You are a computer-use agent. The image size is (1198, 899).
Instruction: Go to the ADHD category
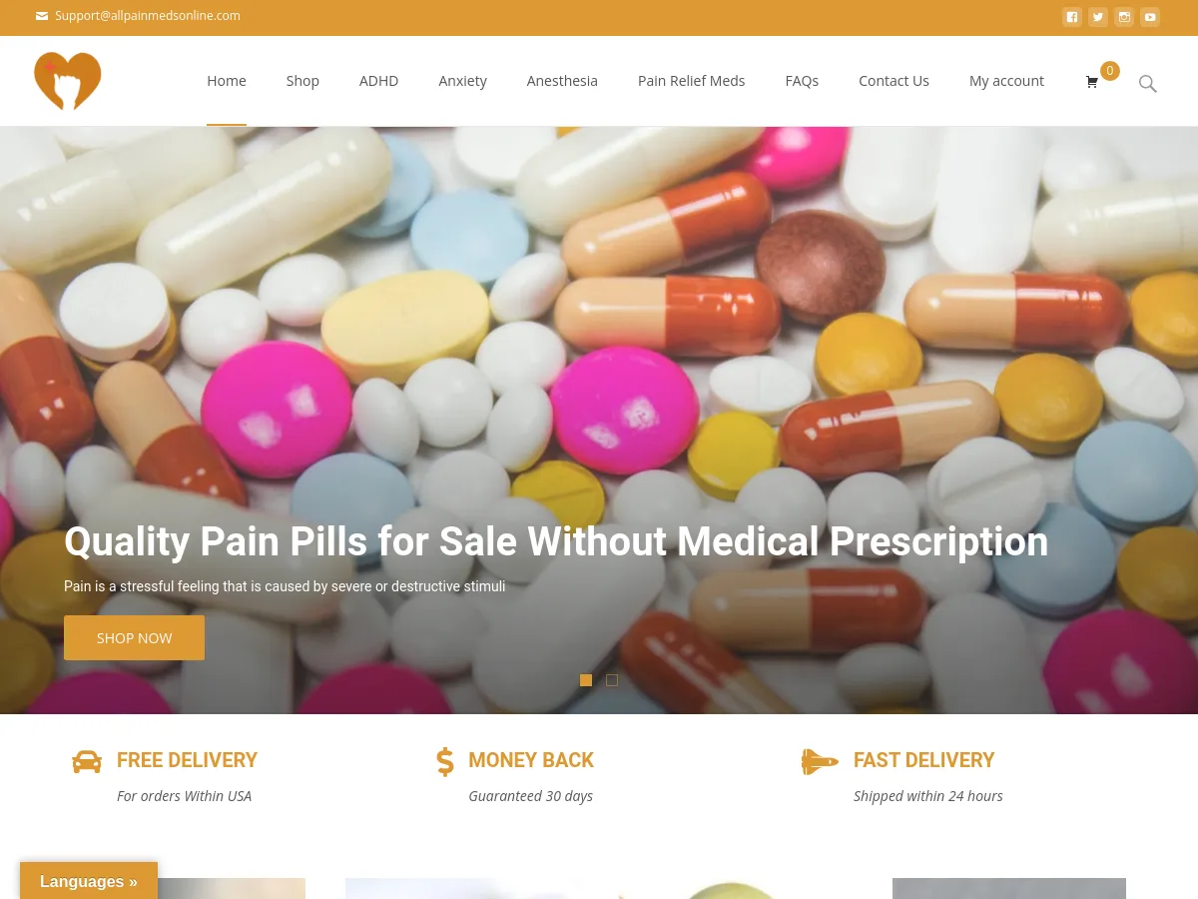click(378, 81)
